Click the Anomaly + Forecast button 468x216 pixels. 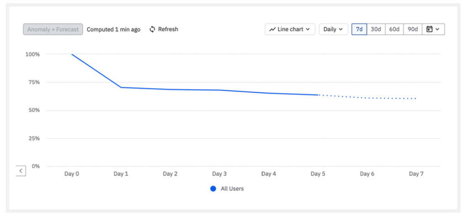point(53,29)
